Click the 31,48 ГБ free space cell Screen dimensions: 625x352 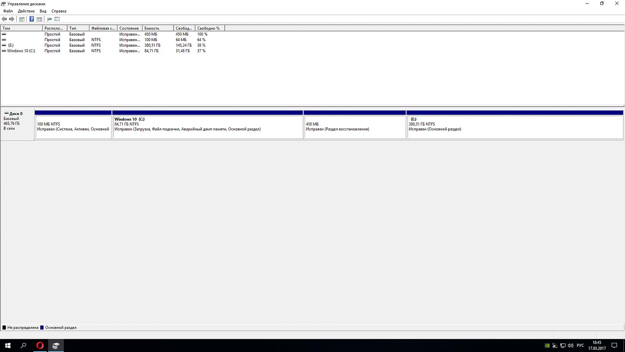point(183,51)
